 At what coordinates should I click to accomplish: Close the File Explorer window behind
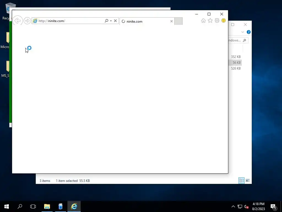click(x=245, y=25)
